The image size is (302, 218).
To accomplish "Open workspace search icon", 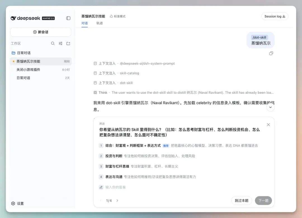I will click(x=53, y=43).
